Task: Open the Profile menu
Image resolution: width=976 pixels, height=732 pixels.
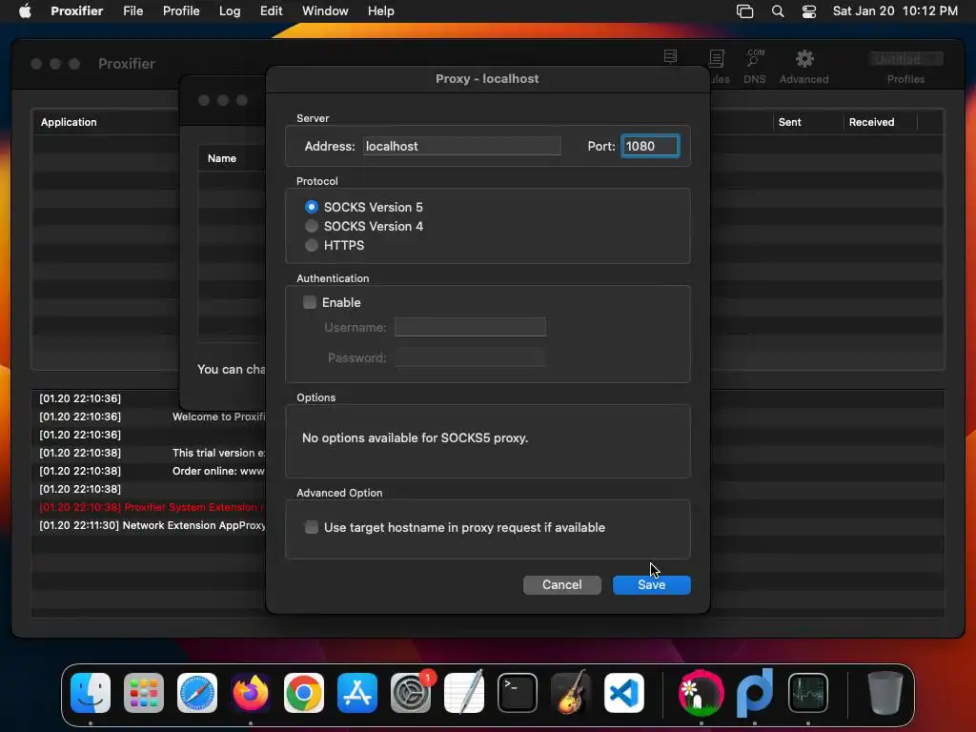Action: 181,11
